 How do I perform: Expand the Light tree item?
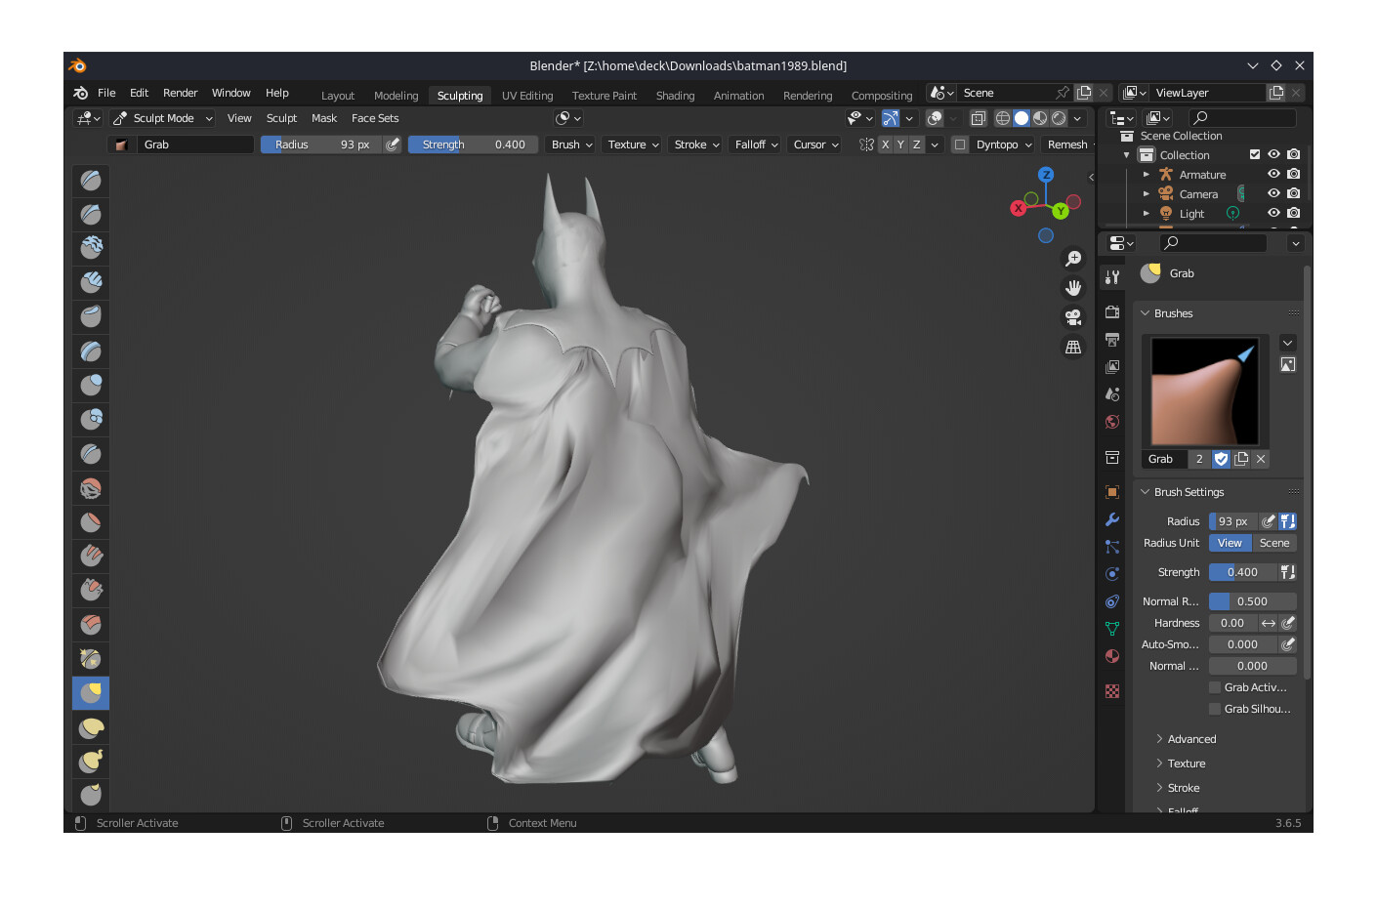coord(1146,214)
